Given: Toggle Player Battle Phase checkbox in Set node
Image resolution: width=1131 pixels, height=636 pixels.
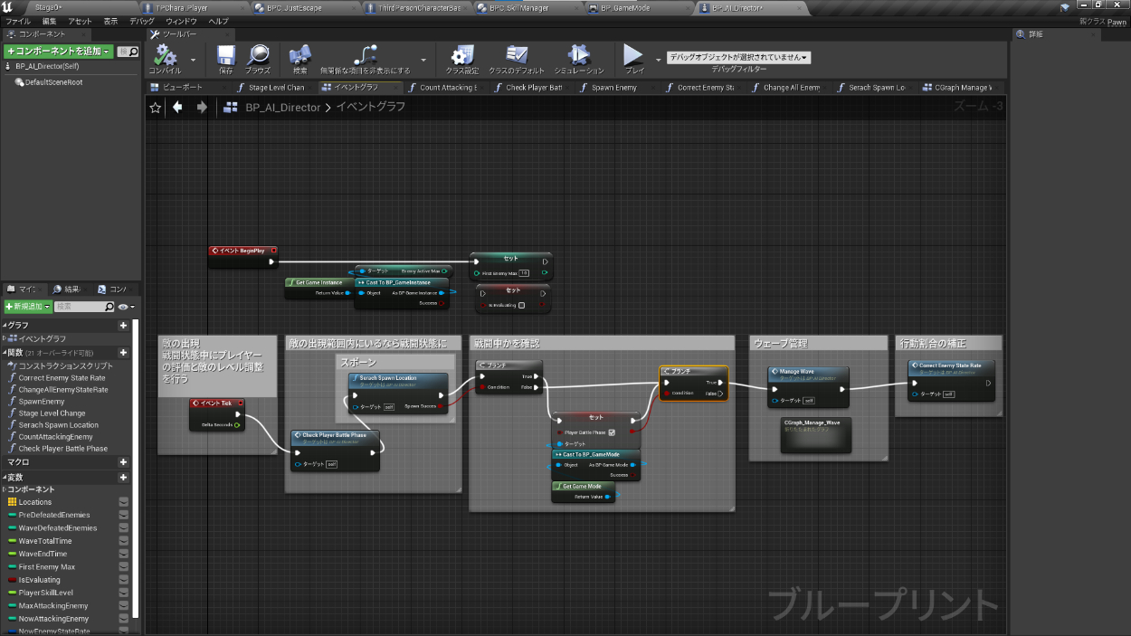Looking at the screenshot, I should click(x=612, y=432).
